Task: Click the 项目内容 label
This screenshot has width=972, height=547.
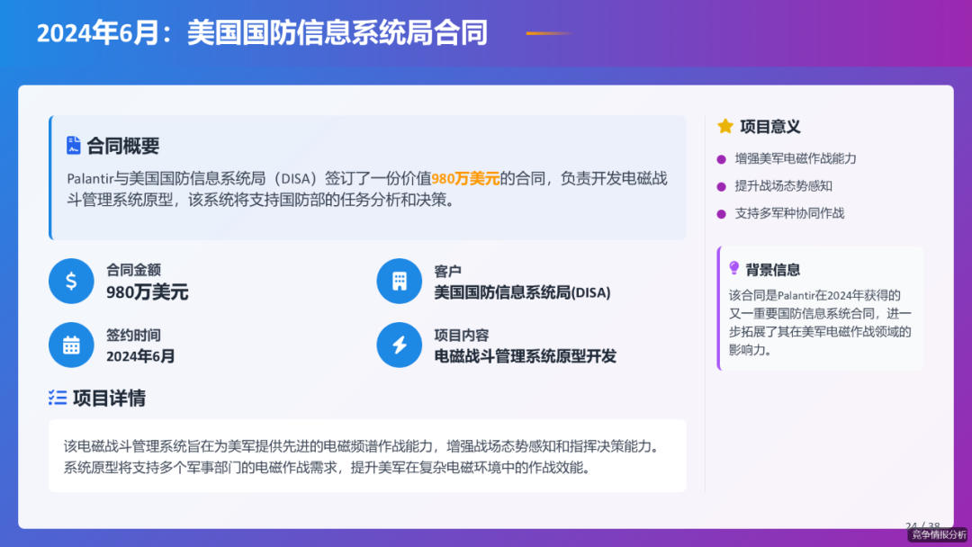Action: pyautogui.click(x=461, y=336)
